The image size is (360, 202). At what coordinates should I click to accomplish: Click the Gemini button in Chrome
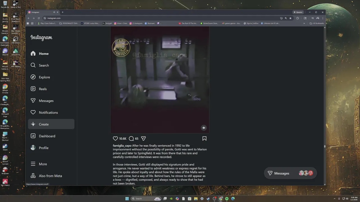(x=298, y=12)
